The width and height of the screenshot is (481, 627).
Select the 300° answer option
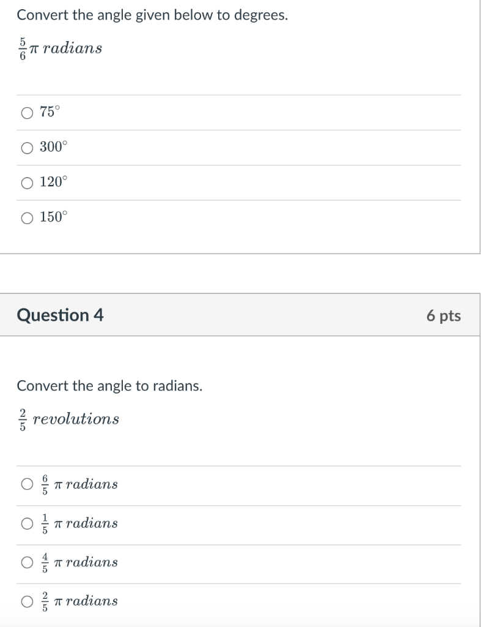click(26, 147)
